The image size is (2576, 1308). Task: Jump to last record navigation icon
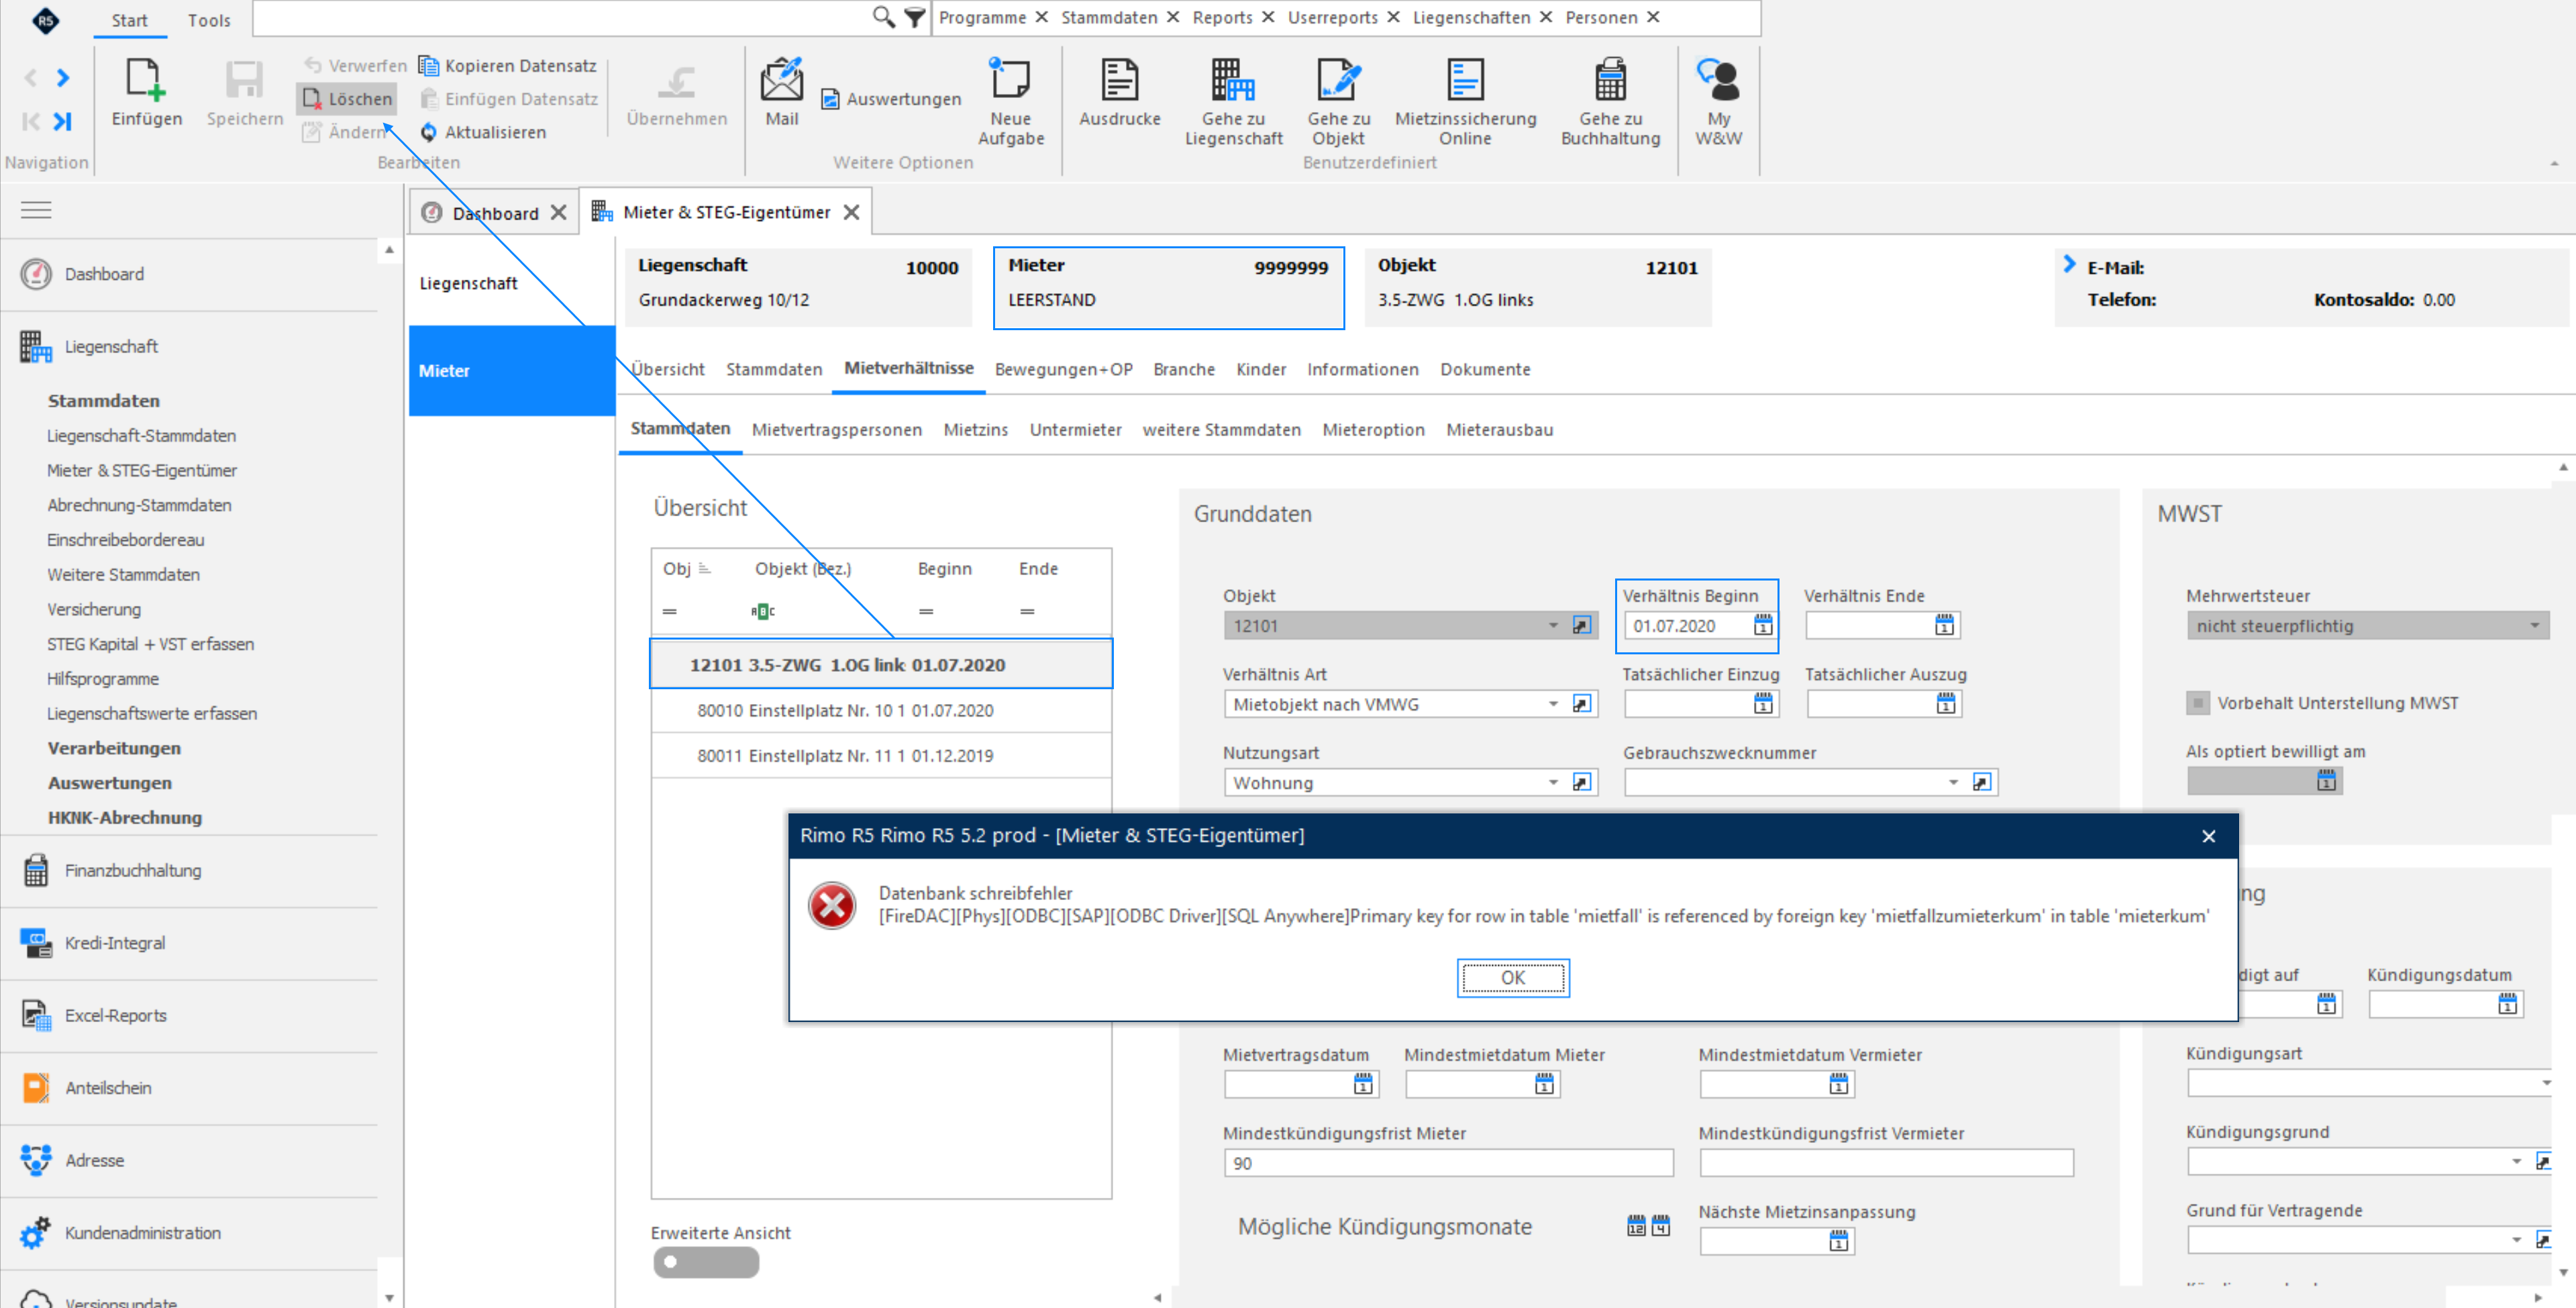pyautogui.click(x=63, y=121)
